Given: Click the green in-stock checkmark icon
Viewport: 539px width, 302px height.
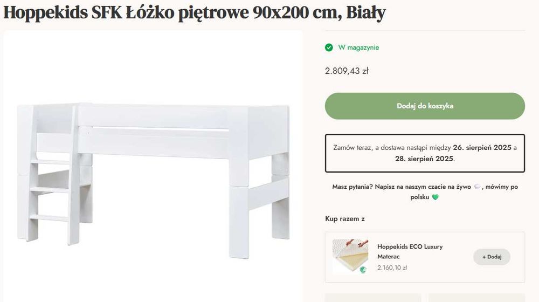Looking at the screenshot, I should [x=329, y=47].
